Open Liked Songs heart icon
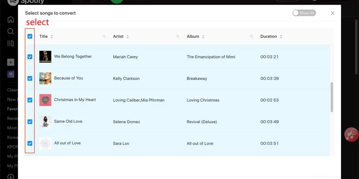Viewport: 359px width, 179px height. (11, 74)
